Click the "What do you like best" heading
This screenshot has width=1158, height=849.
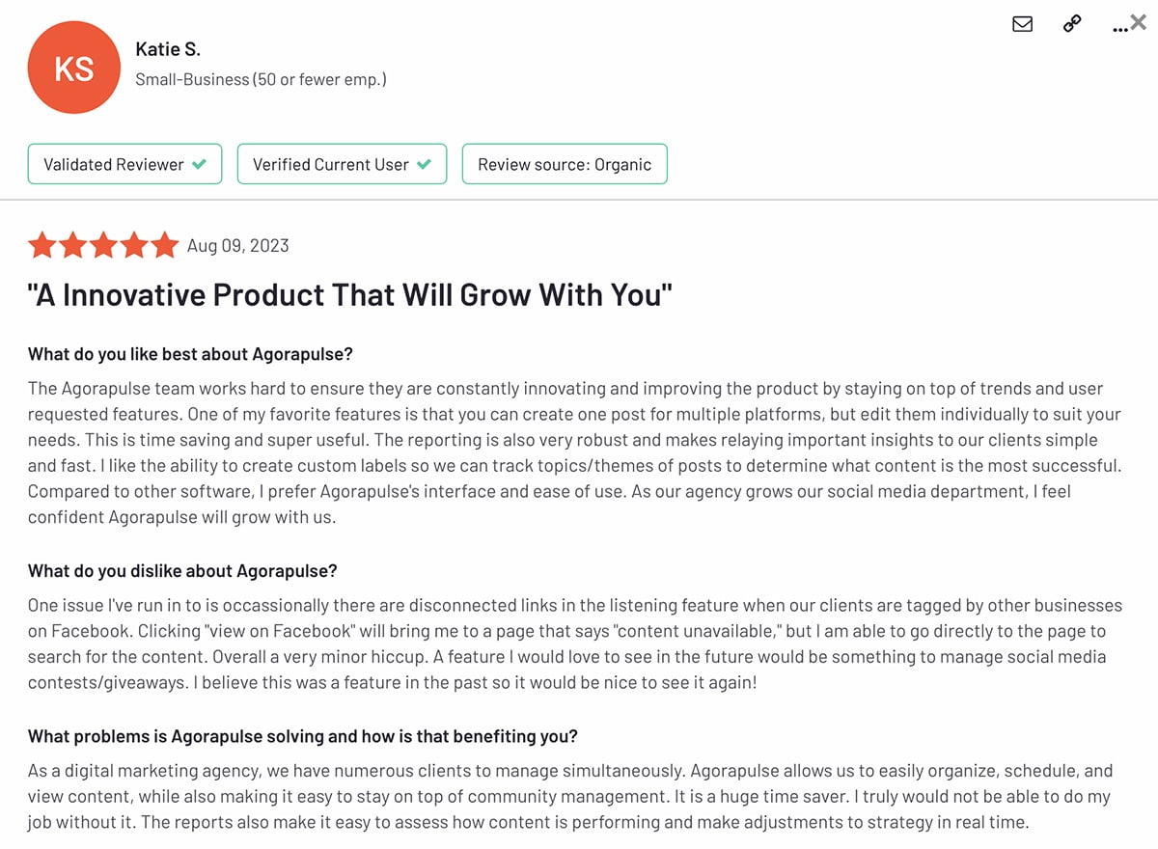point(191,353)
